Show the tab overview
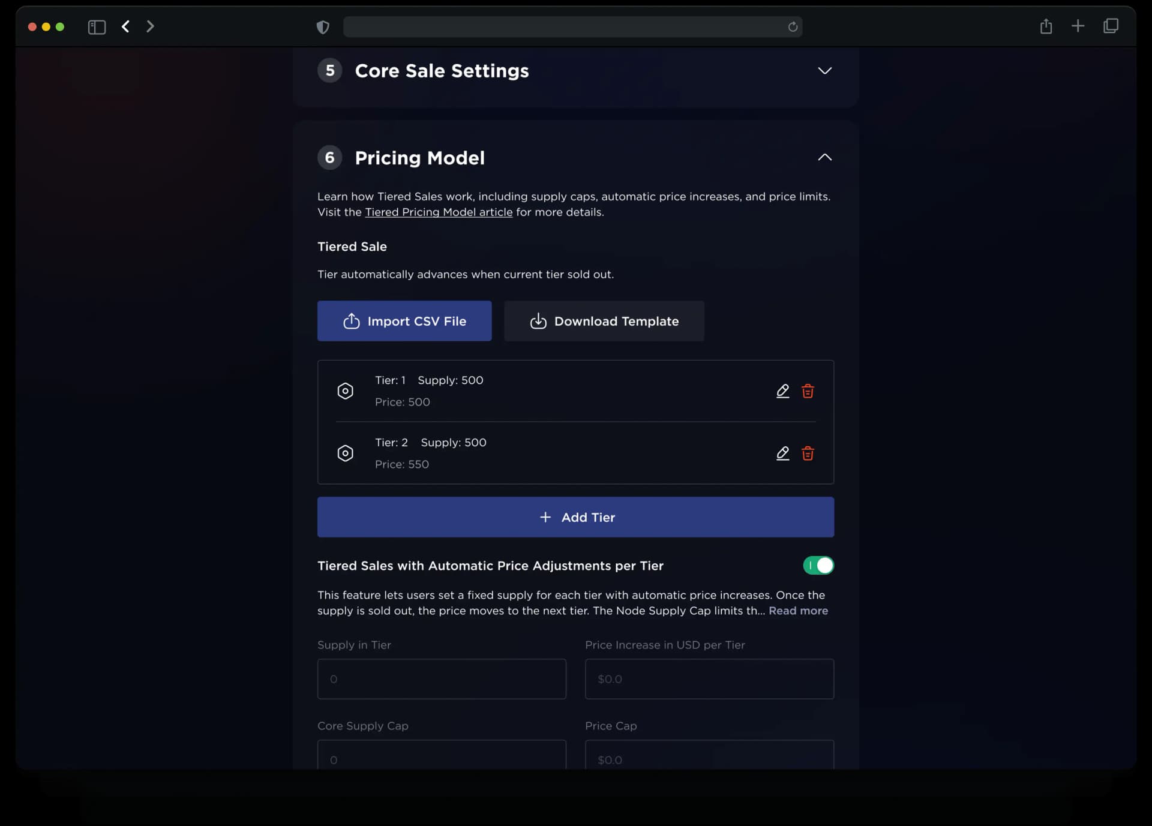This screenshot has height=826, width=1152. pos(1111,26)
